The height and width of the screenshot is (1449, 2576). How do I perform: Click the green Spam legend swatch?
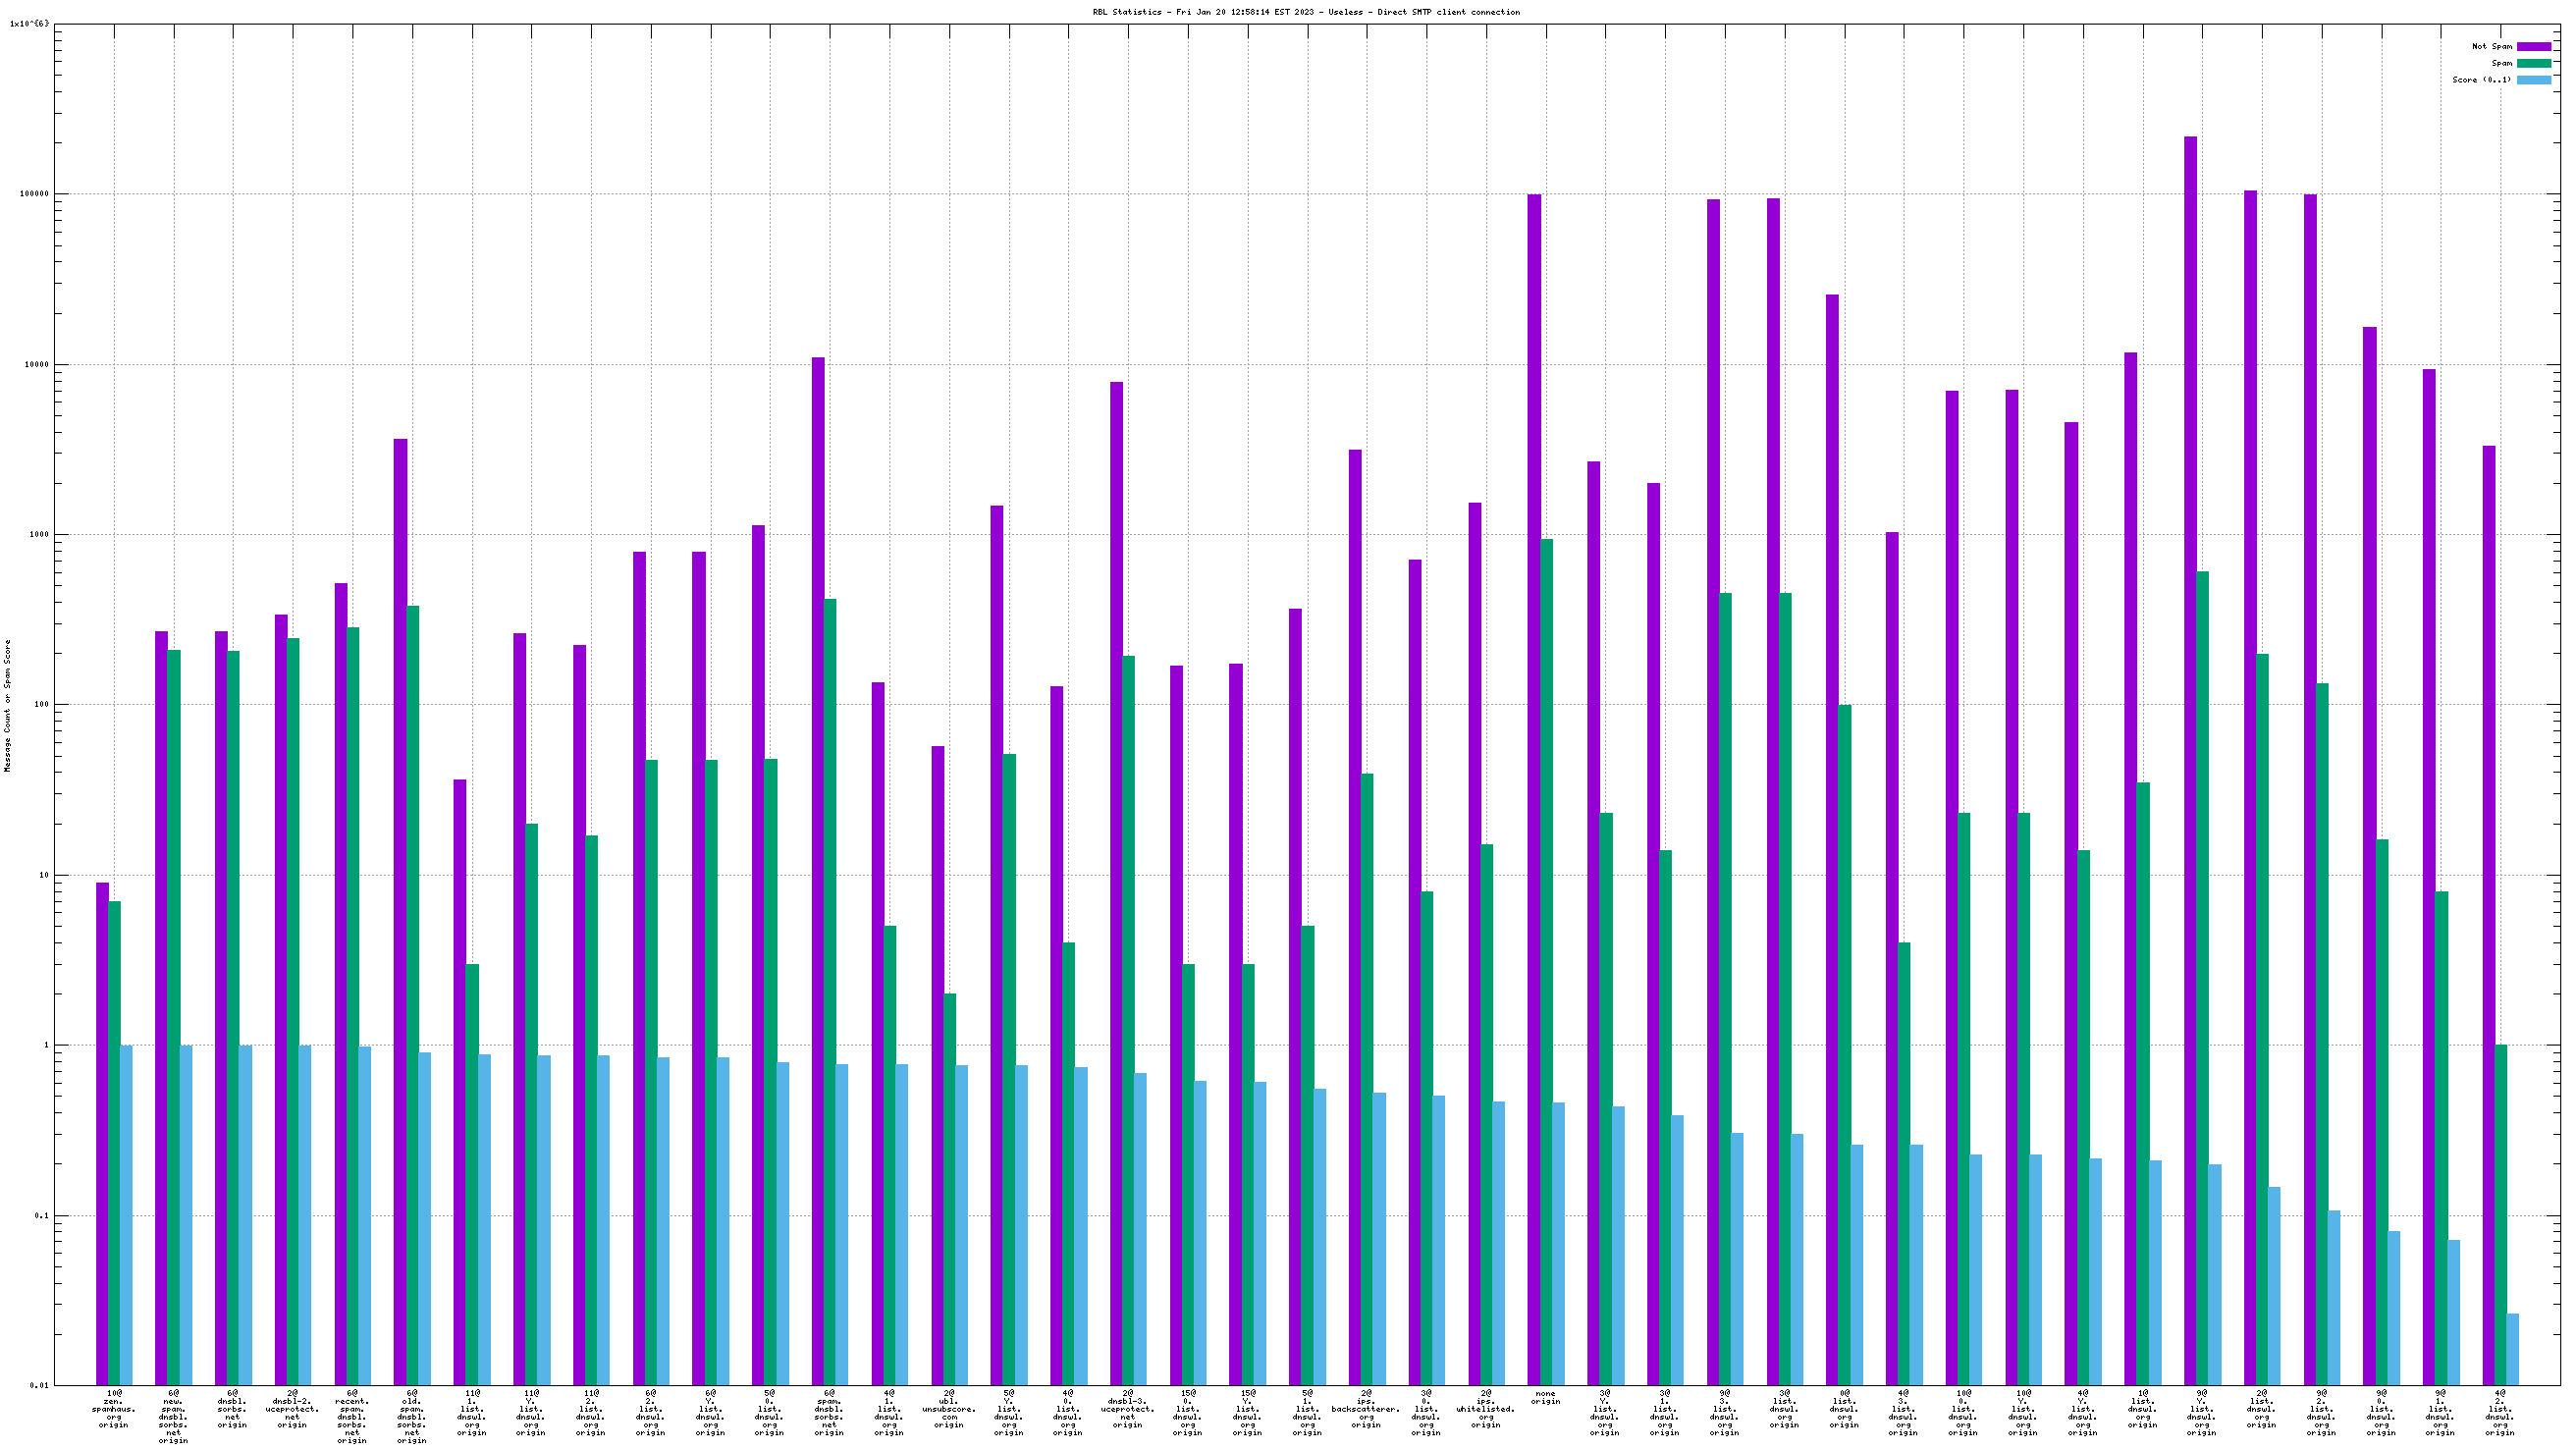(2533, 63)
